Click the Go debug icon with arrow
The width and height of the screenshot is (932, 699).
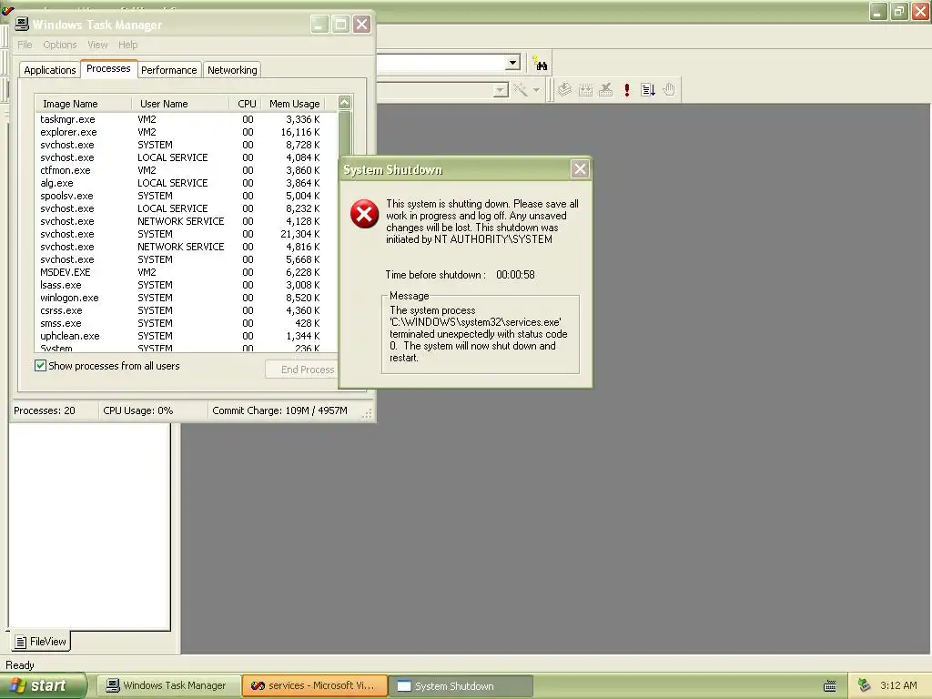point(648,90)
